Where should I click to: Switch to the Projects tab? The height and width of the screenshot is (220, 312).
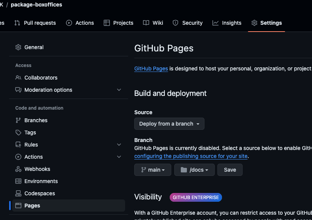pyautogui.click(x=118, y=23)
